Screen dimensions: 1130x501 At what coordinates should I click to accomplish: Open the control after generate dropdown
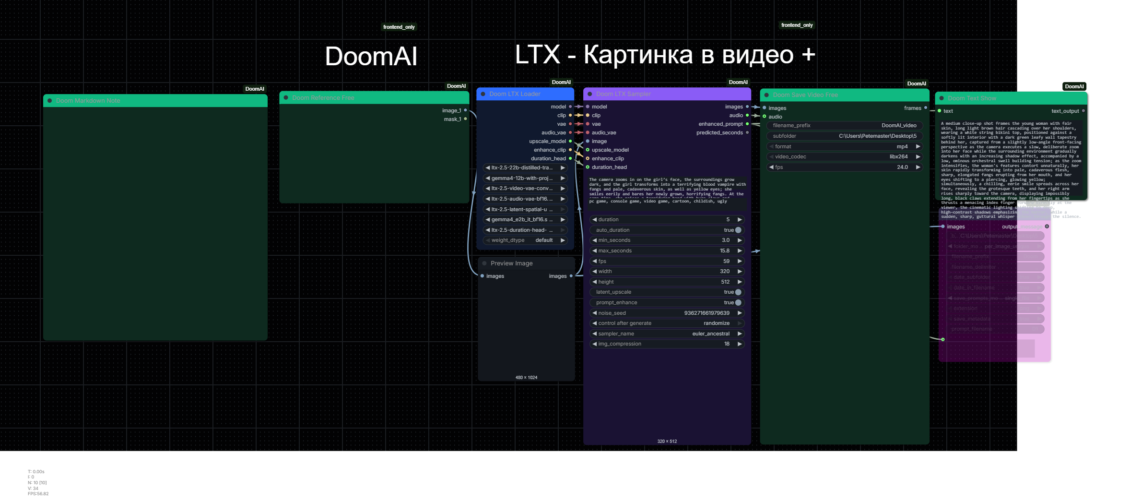pos(667,323)
